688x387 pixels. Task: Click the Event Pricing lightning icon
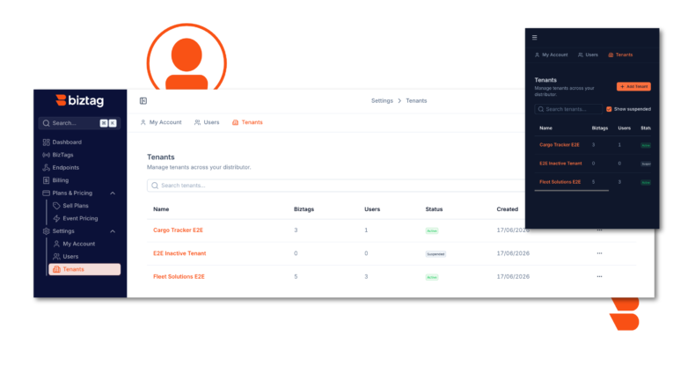(56, 218)
